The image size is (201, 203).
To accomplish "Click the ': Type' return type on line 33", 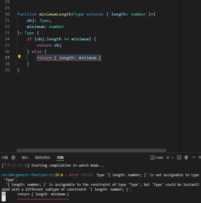I will pos(27,33).
